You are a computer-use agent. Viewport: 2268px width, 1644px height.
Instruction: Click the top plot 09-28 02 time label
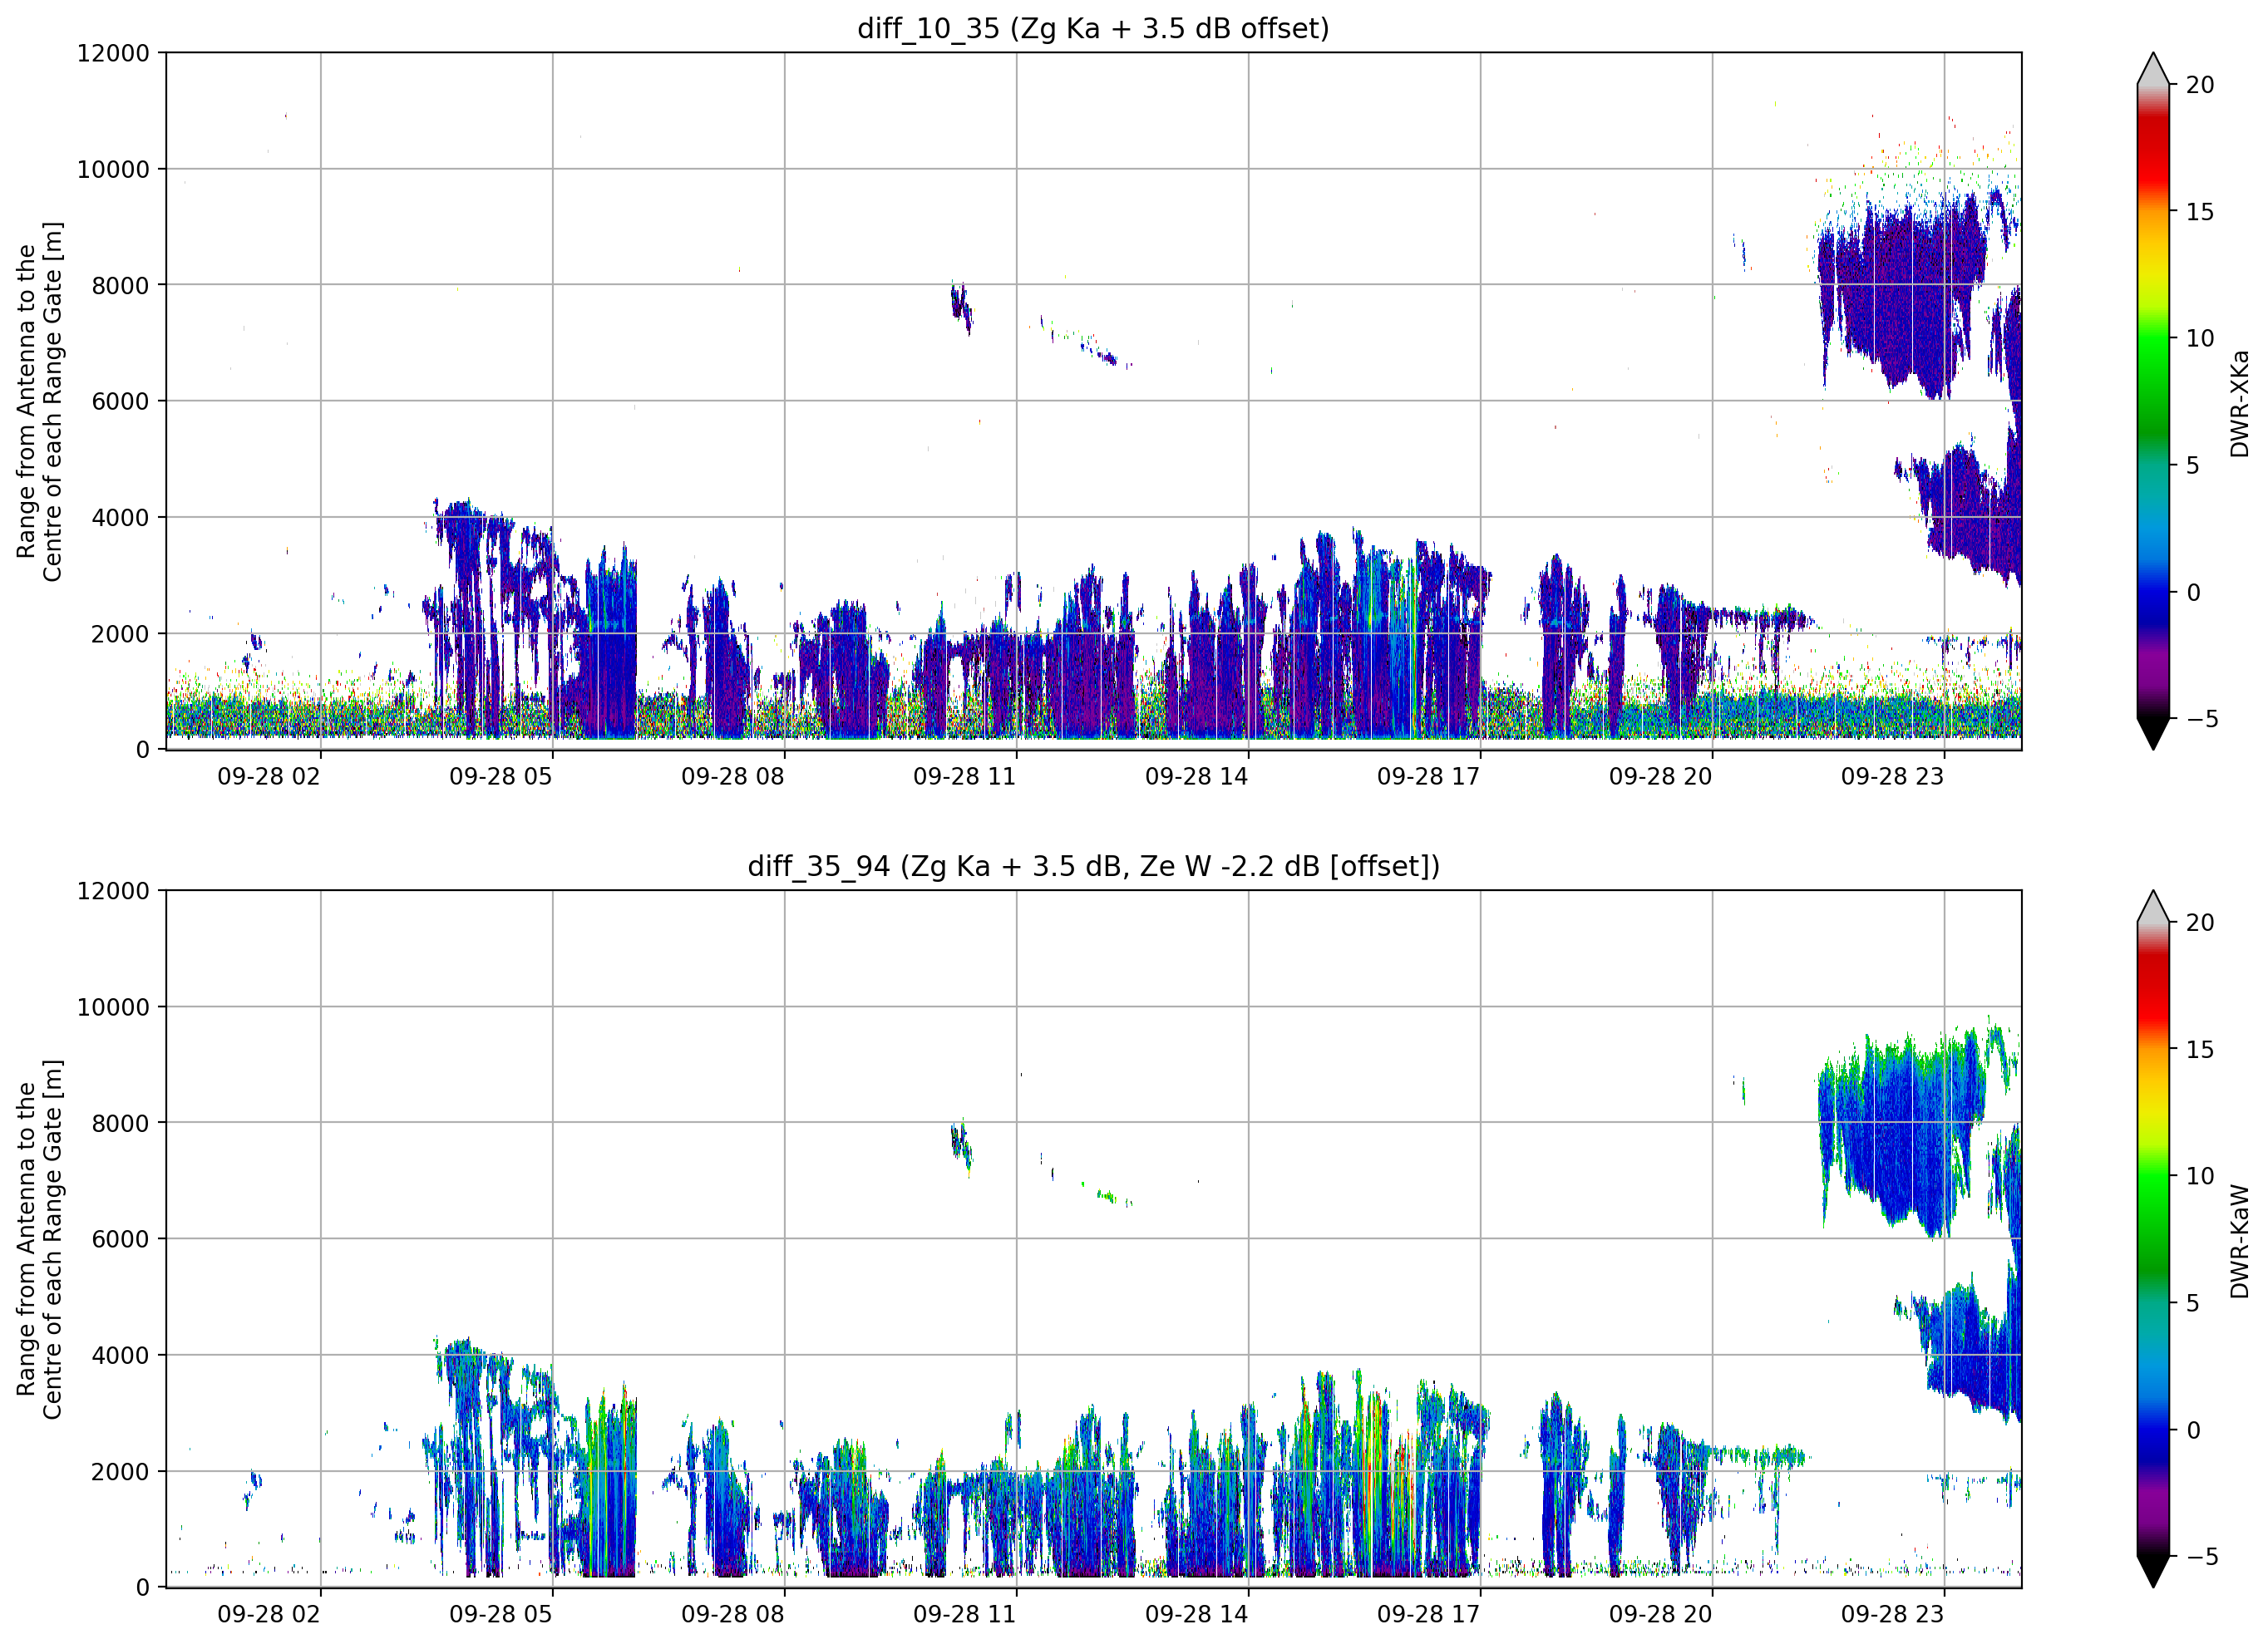tap(269, 777)
